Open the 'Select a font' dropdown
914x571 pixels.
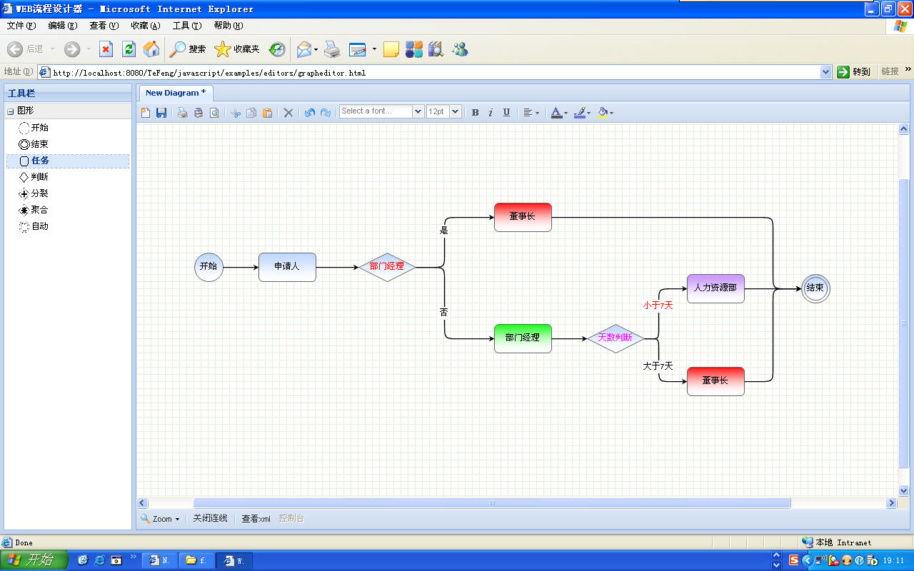[418, 111]
